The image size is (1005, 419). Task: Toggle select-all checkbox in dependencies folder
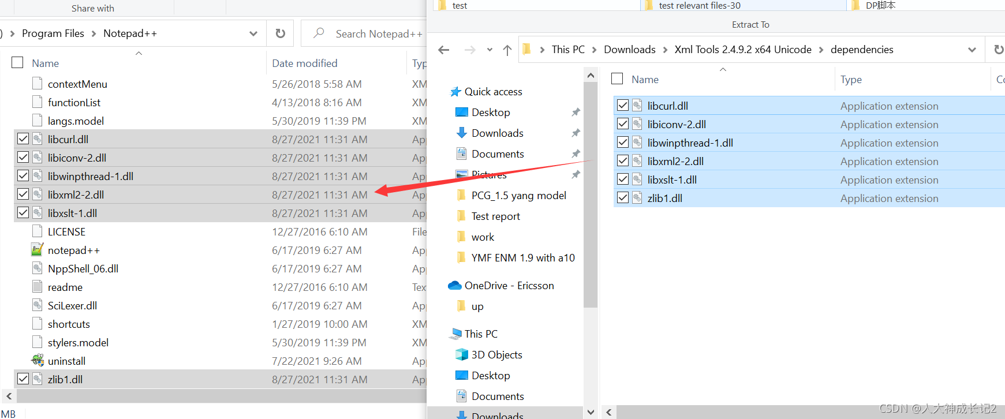[617, 78]
